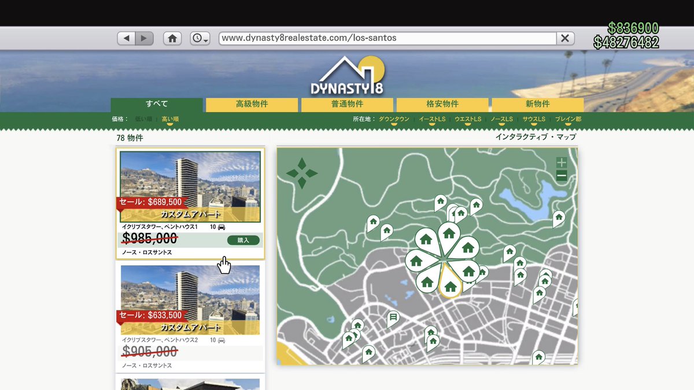This screenshot has height=390, width=694.
Task: Zoom out the map with minus icon
Action: tap(562, 176)
